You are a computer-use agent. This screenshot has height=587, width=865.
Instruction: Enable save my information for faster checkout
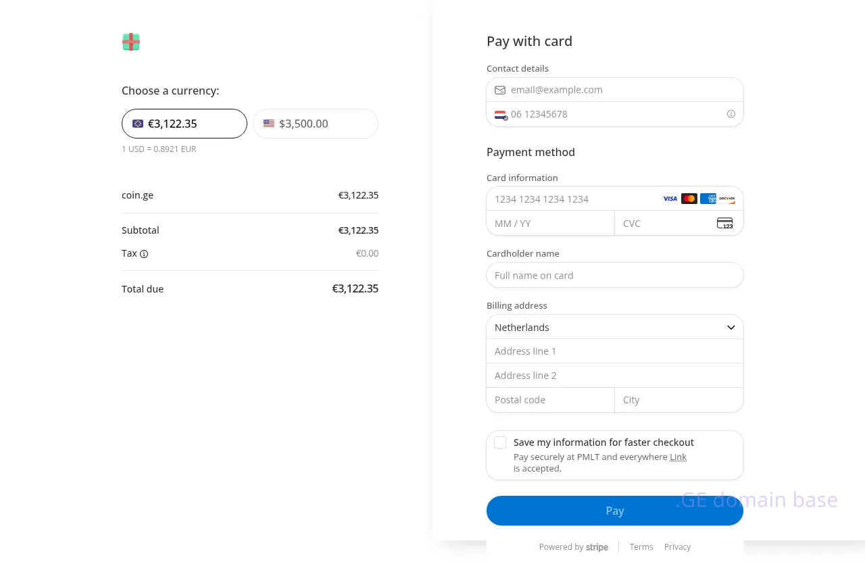(500, 442)
